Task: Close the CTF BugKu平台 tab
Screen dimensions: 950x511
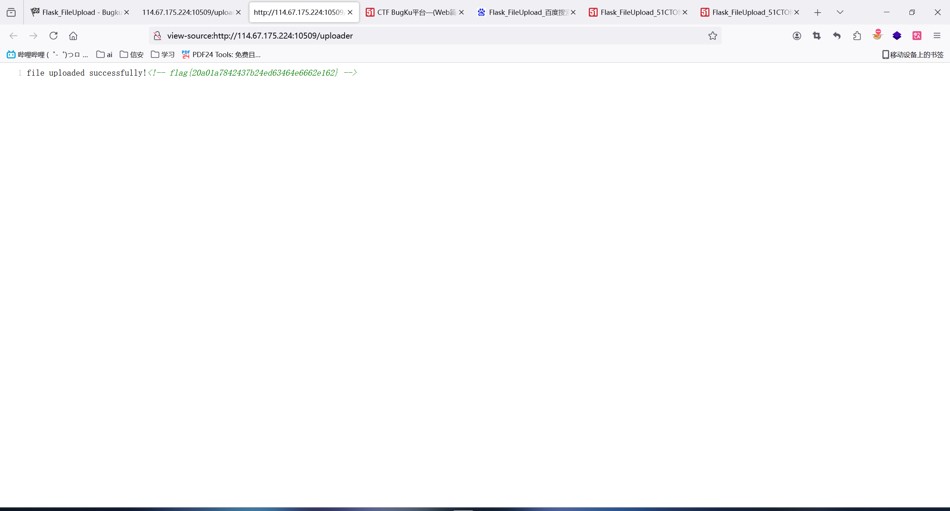Action: tap(461, 12)
